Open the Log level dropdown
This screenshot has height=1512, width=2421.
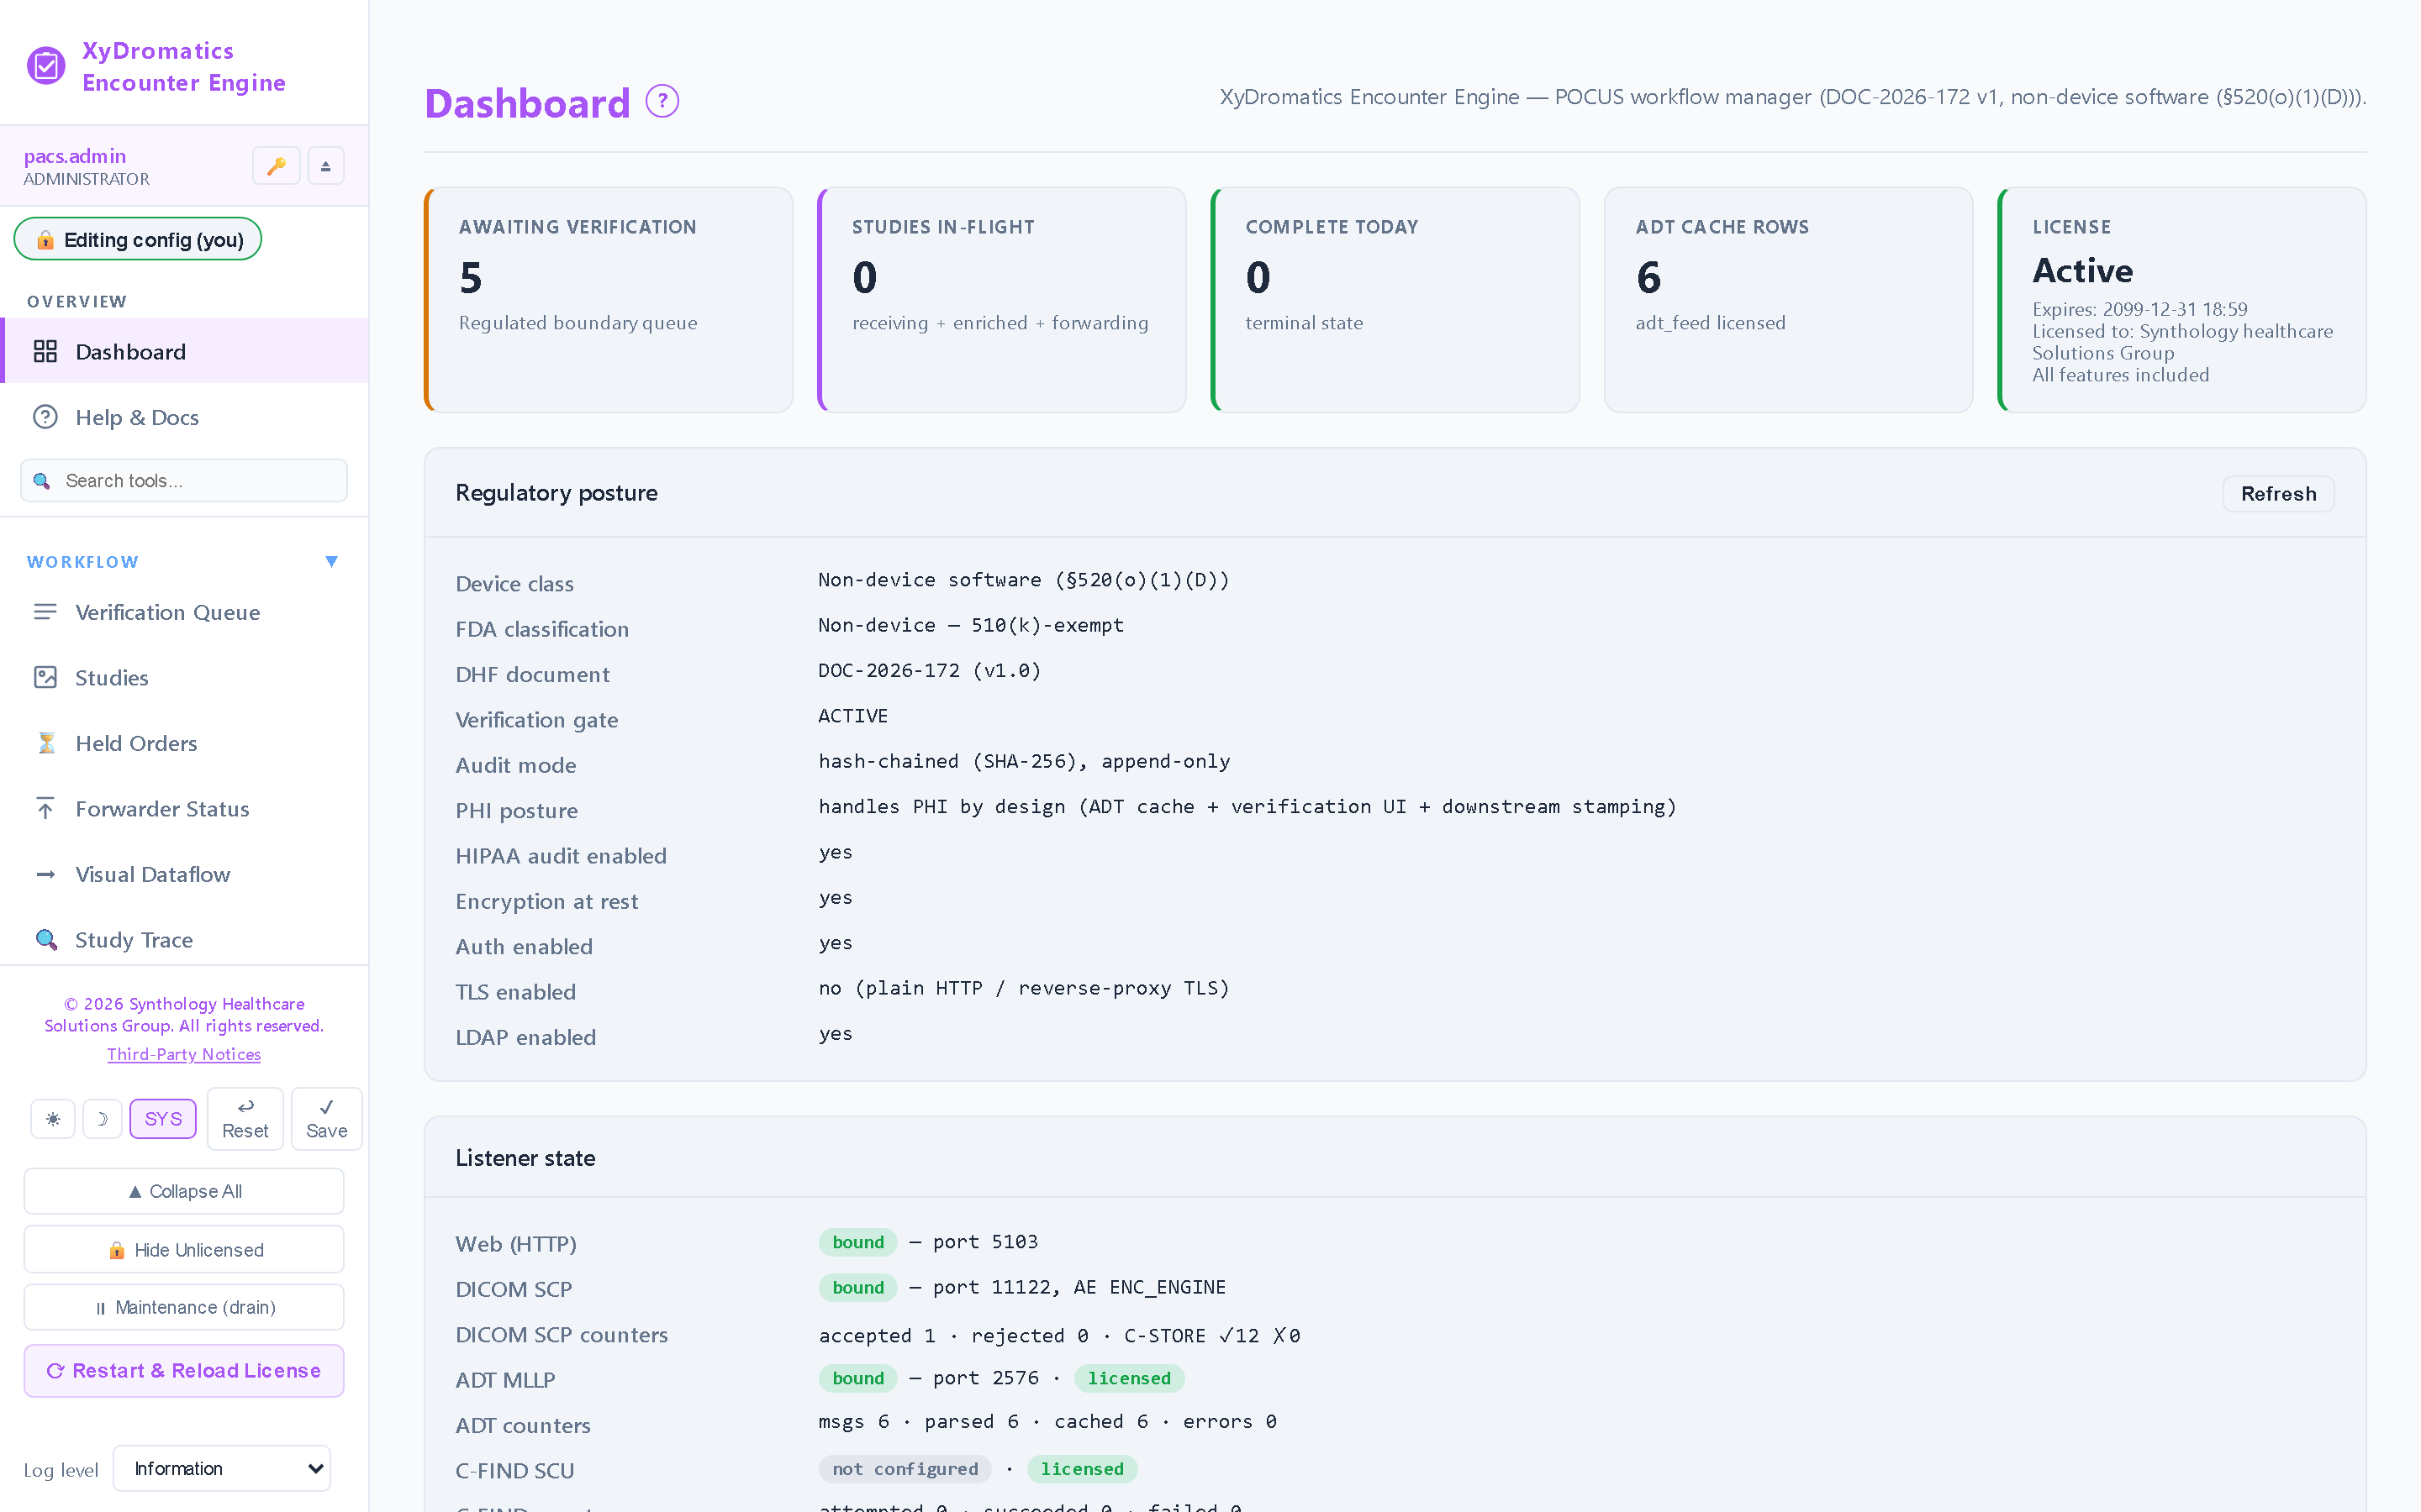click(222, 1468)
